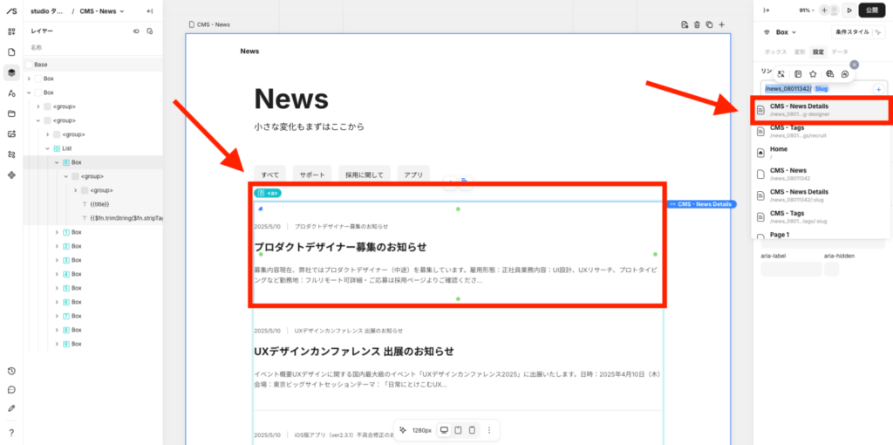This screenshot has height=445, width=893.
Task: Close the link popup with X button
Action: click(x=855, y=64)
